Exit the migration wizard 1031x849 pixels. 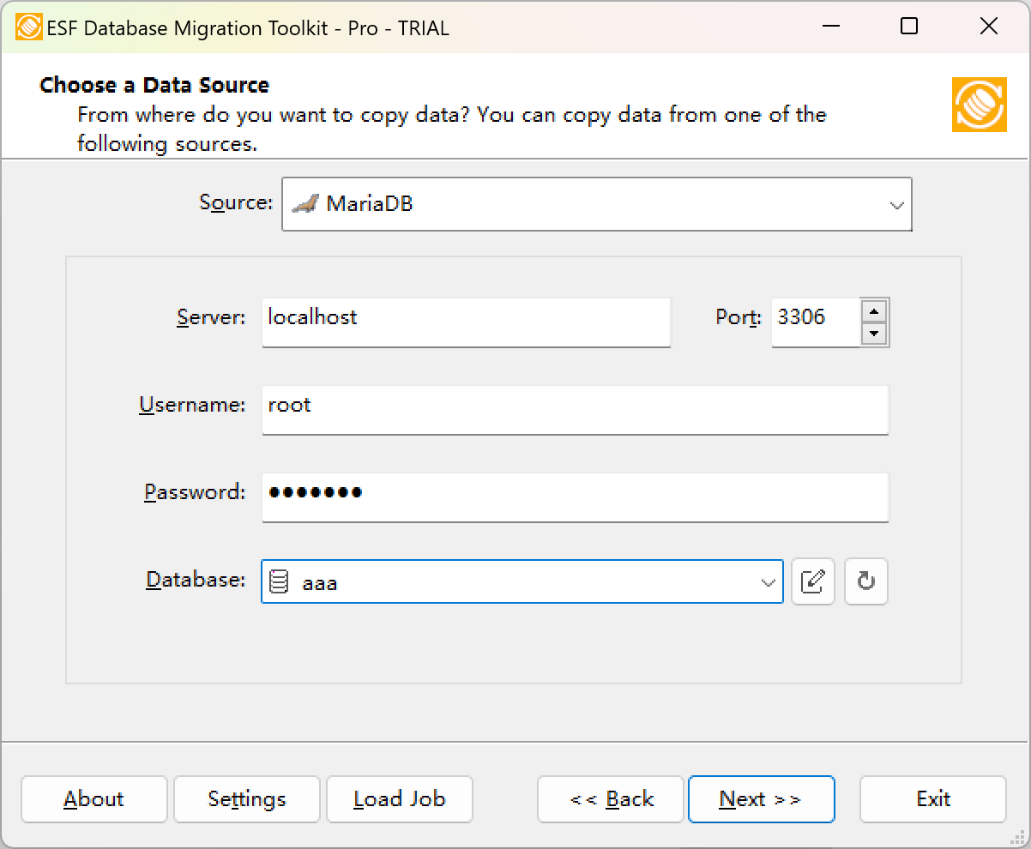[x=932, y=799]
